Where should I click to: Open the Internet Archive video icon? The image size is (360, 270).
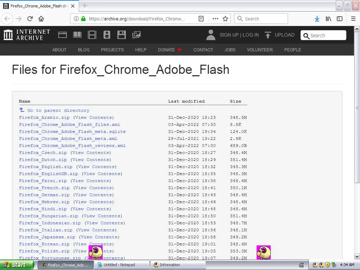[92, 35]
